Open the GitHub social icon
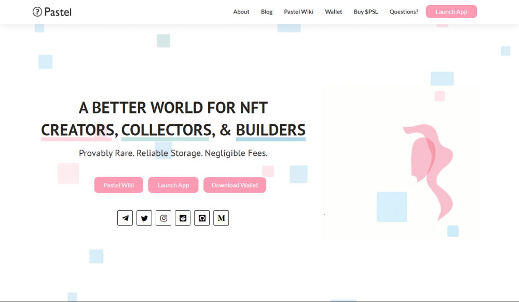 [202, 218]
